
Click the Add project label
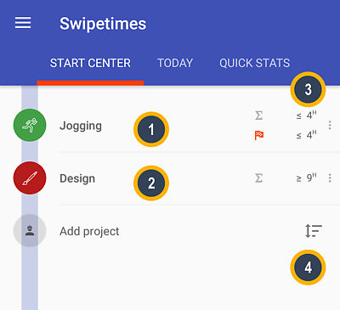89,232
